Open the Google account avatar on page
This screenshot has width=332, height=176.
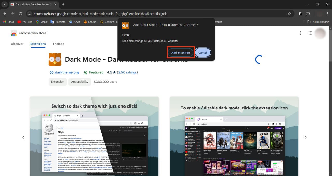point(320,33)
